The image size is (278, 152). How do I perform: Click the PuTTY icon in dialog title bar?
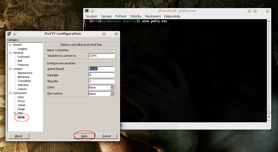coord(9,34)
